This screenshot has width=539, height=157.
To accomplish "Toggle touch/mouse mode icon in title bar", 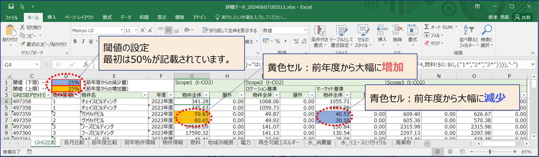I will [x=23, y=6].
